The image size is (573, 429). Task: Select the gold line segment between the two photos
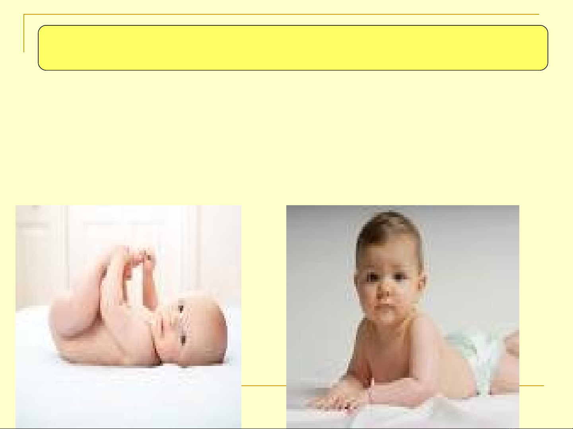(264, 385)
